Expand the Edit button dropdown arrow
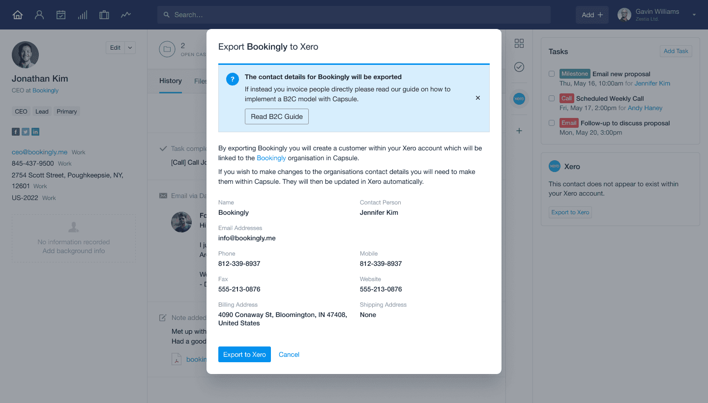 130,47
